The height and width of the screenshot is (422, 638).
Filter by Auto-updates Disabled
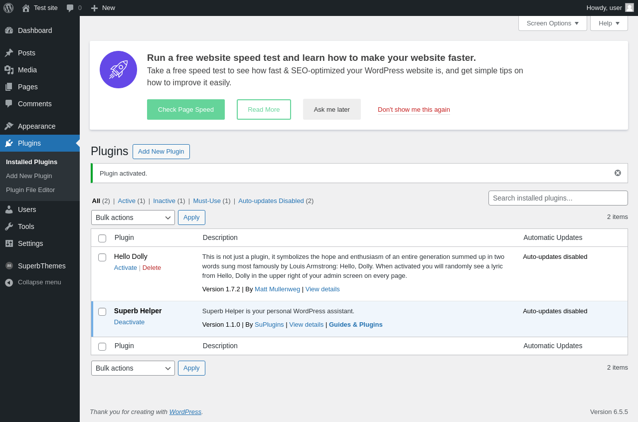pyautogui.click(x=271, y=201)
